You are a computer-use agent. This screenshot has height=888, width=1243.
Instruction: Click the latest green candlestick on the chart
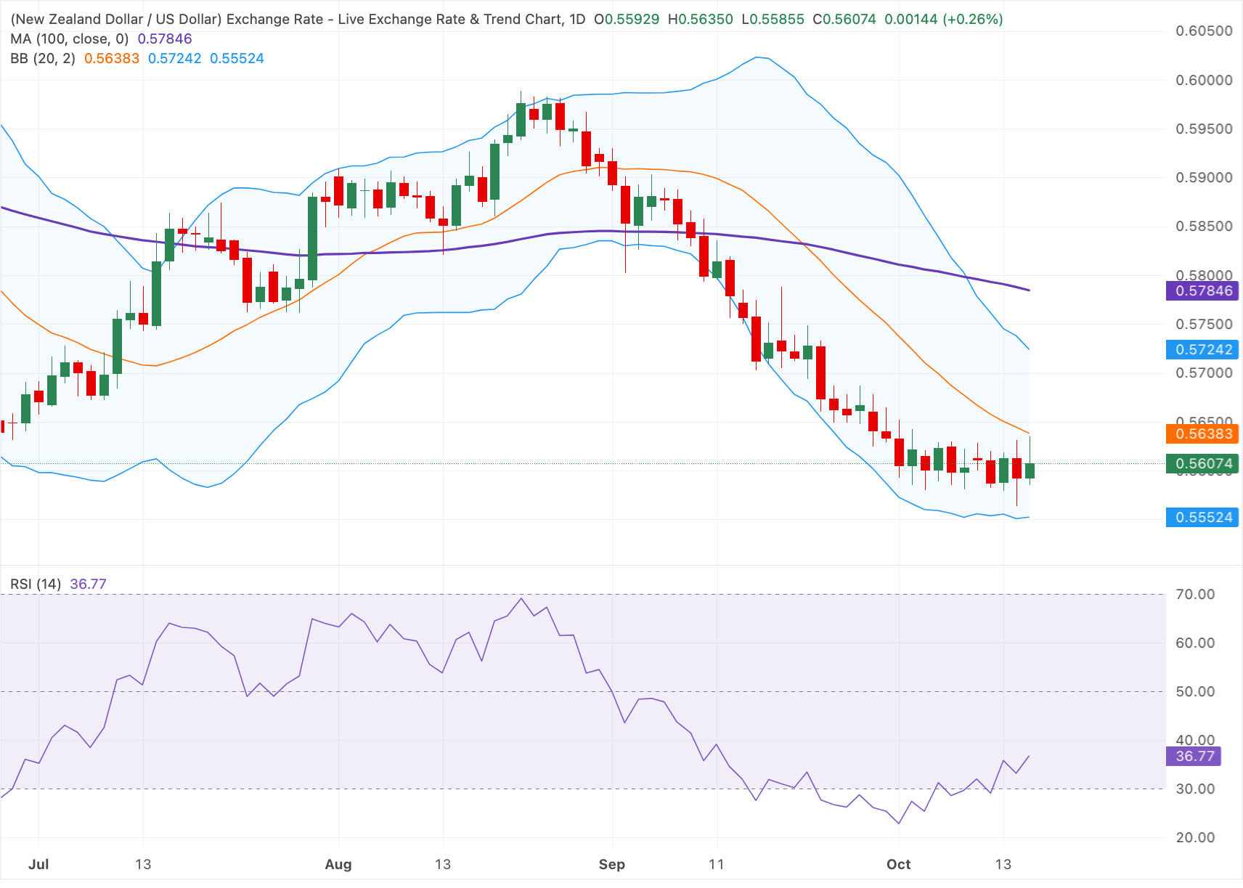tap(1030, 471)
